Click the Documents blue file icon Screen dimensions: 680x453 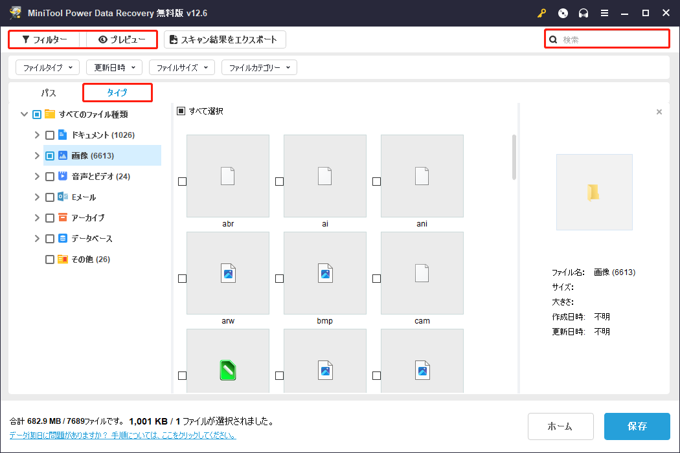[62, 135]
